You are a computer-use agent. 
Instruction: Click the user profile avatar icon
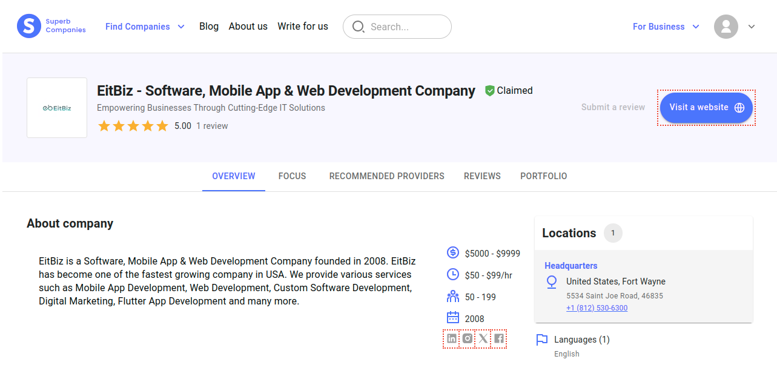pyautogui.click(x=726, y=27)
